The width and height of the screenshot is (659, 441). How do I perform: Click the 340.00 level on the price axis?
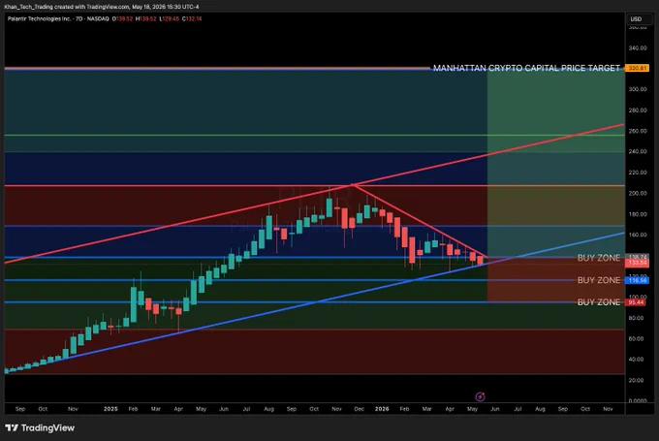[x=638, y=47]
